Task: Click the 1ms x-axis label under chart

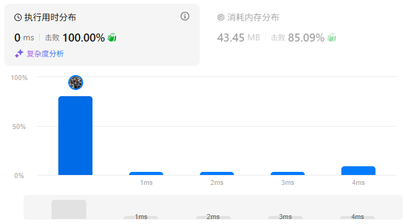Action: [146, 182]
